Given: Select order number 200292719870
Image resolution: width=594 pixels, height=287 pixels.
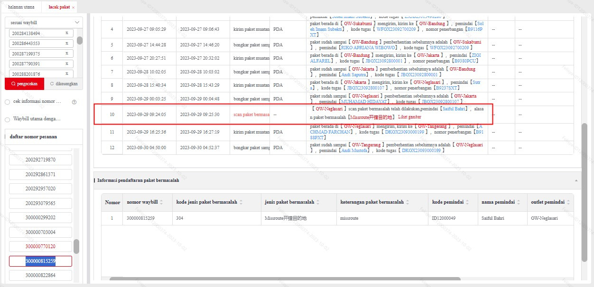Looking at the screenshot, I should pyautogui.click(x=40, y=160).
